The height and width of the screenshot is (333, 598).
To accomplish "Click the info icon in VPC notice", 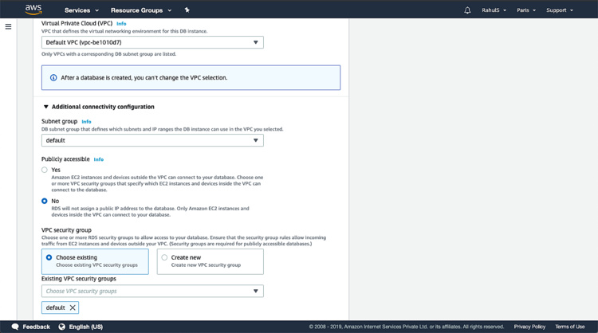I will (53, 78).
